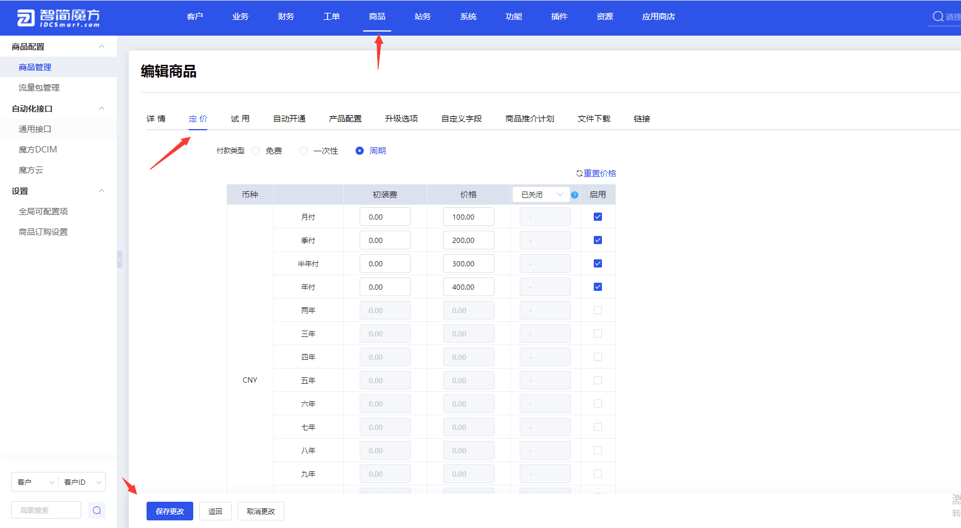
Task: Collapse the 自动化接口 sidebar section
Action: (x=102, y=109)
